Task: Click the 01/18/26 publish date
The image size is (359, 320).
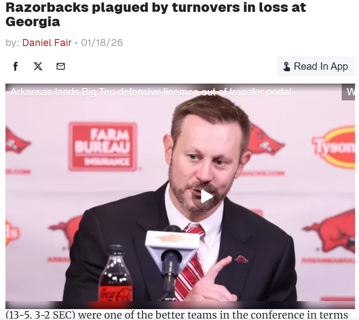Action: pos(102,43)
